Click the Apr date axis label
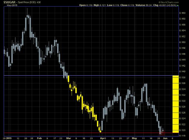 [x=103, y=138]
